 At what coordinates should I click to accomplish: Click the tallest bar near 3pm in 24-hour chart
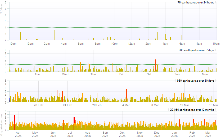point(55,35)
